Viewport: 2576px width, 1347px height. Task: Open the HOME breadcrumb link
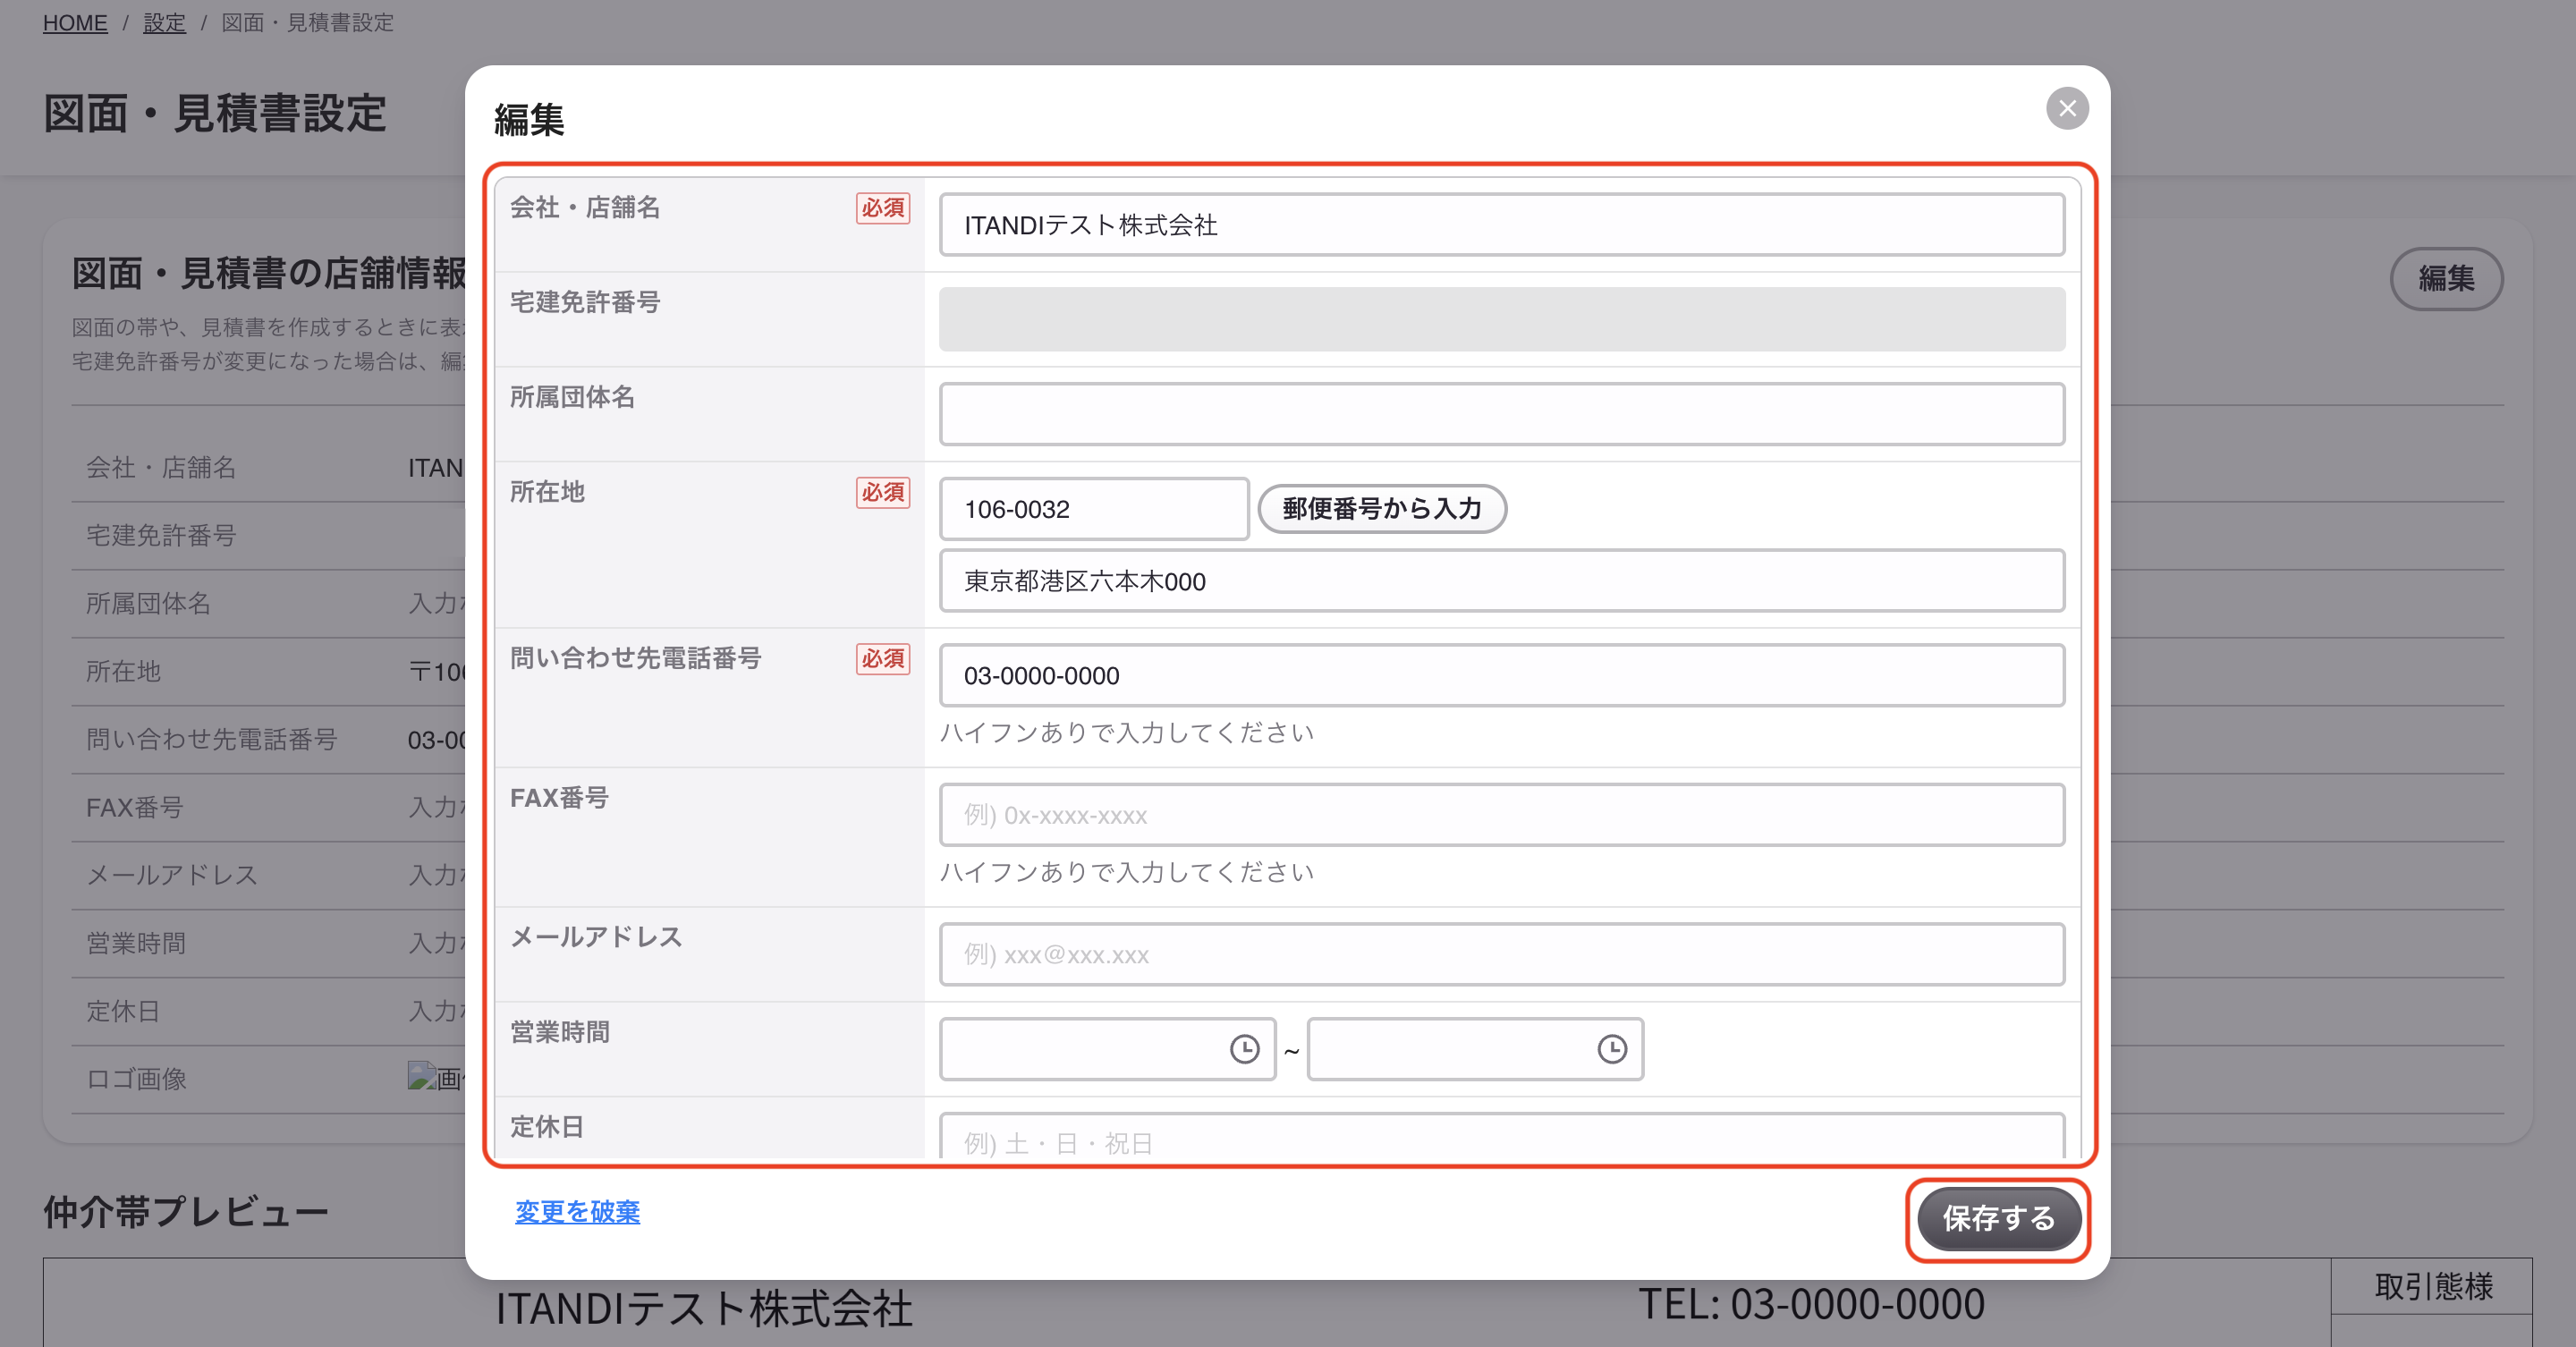tap(75, 22)
